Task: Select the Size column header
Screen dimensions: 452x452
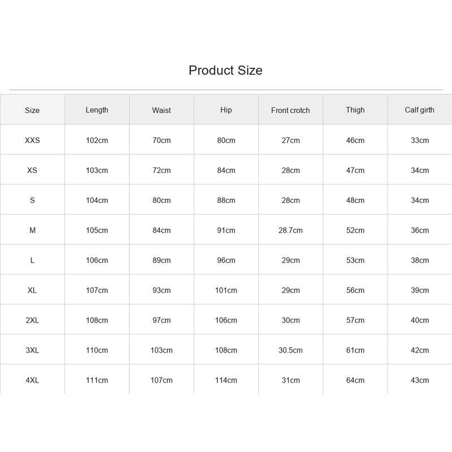Action: (32, 110)
